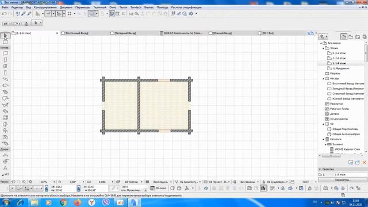Select the Text tool marked A
Image resolution: width=368 pixels, height=207 pixels.
click(5, 168)
